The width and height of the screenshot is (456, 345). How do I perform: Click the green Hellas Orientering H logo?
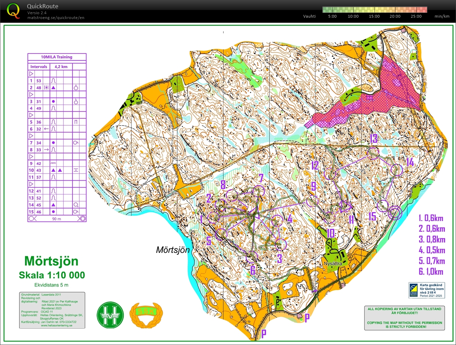pyautogui.click(x=110, y=315)
